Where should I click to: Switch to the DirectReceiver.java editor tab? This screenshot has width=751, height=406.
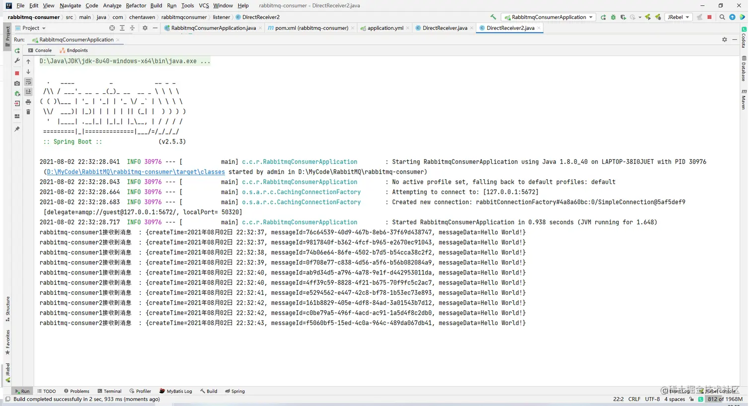(444, 28)
